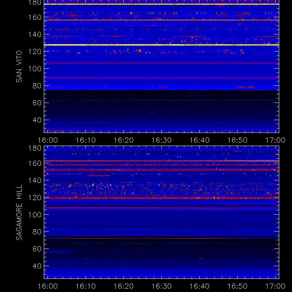Pick the 60 frequency tick of Sagamore Hill plot
292x292 pixels.
click(37, 249)
